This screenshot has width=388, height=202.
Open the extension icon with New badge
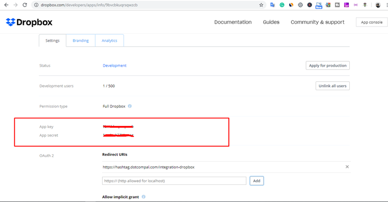tap(319, 5)
